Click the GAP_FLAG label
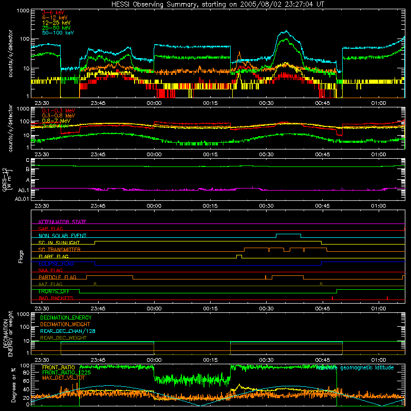 (50, 229)
